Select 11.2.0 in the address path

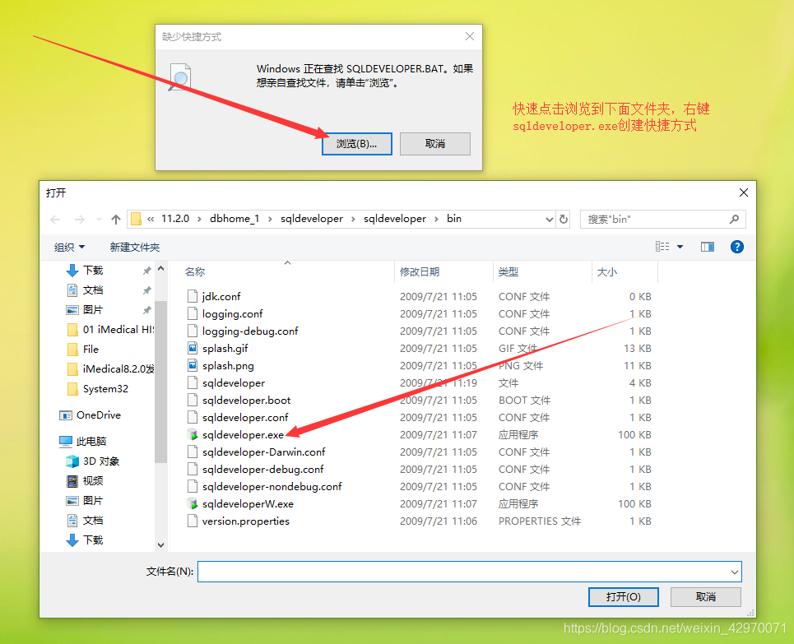[175, 219]
